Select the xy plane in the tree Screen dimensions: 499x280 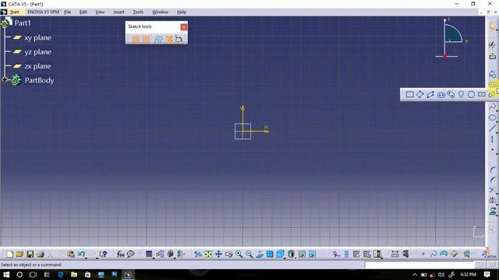(x=37, y=38)
